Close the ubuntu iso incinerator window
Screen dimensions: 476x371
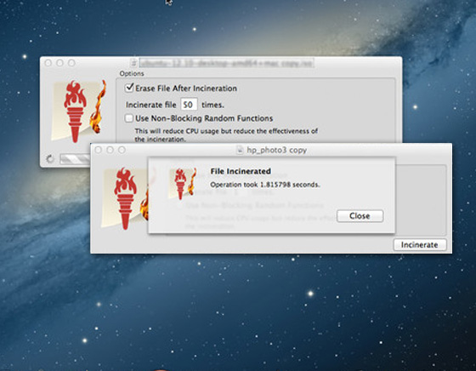point(48,63)
